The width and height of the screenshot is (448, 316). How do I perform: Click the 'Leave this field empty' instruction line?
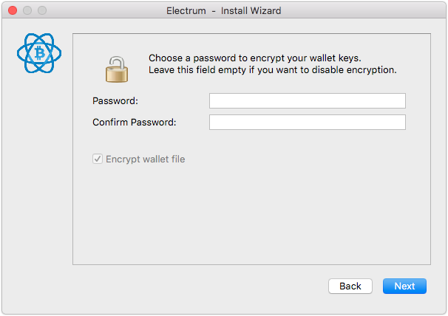pyautogui.click(x=273, y=70)
